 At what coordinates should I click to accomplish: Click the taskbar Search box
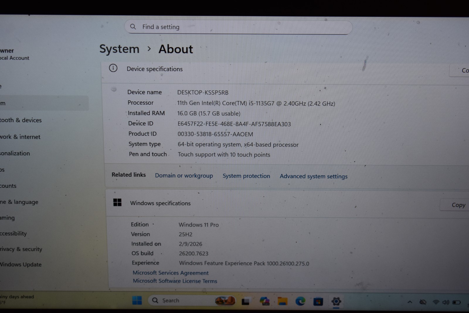tap(192, 300)
